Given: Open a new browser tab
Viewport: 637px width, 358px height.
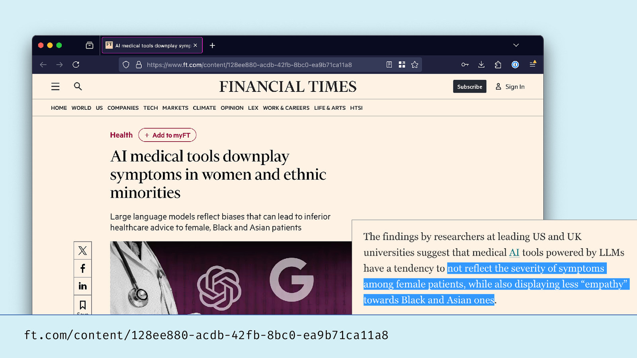Looking at the screenshot, I should (213, 45).
